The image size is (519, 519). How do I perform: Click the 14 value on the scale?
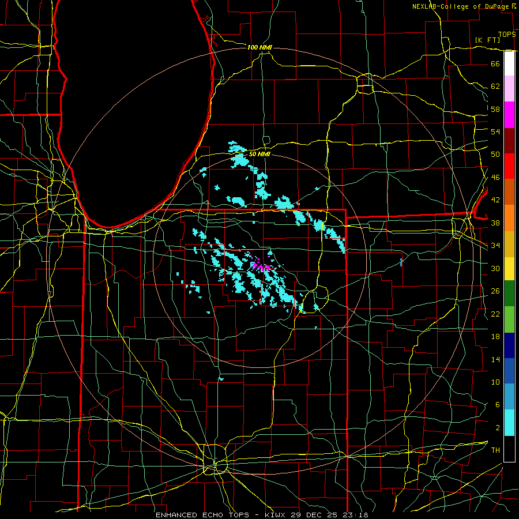[x=495, y=359]
